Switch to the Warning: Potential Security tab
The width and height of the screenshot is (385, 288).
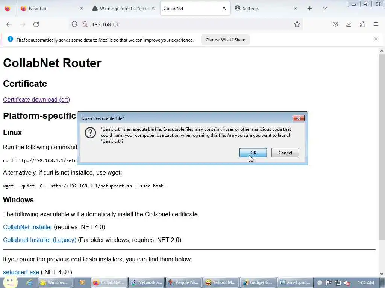tap(123, 9)
